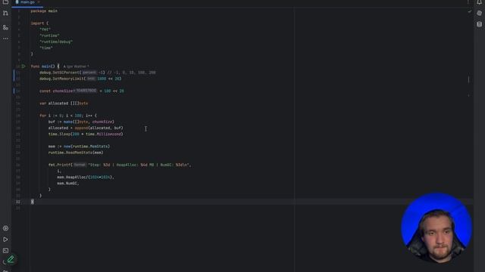Click the 'format' parameter hint in Printf
Screen dimensions: 485x272
pyautogui.click(x=80, y=165)
